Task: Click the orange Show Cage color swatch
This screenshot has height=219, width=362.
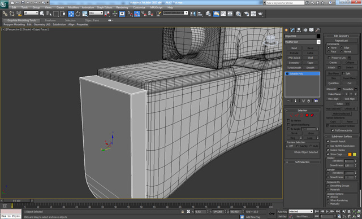Action: coord(350,155)
